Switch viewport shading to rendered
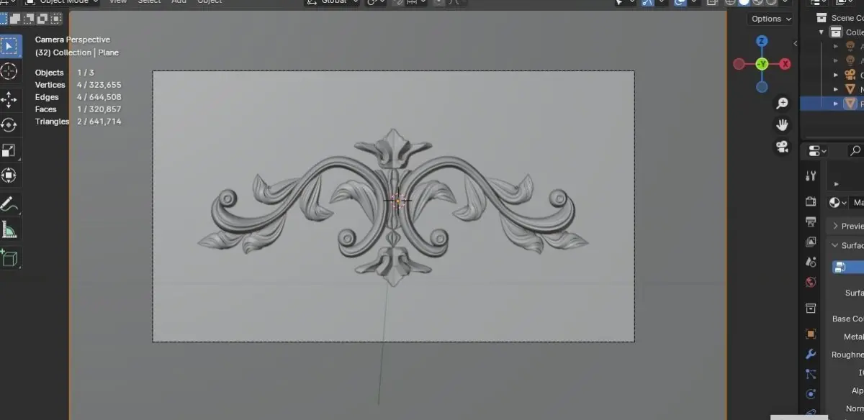The height and width of the screenshot is (420, 864). (x=771, y=2)
